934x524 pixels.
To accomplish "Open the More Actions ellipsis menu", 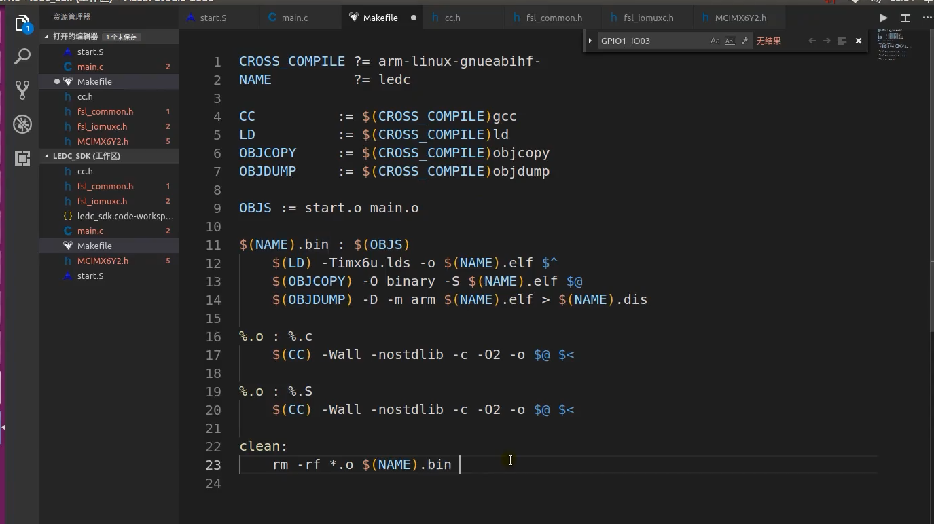I will coord(927,18).
